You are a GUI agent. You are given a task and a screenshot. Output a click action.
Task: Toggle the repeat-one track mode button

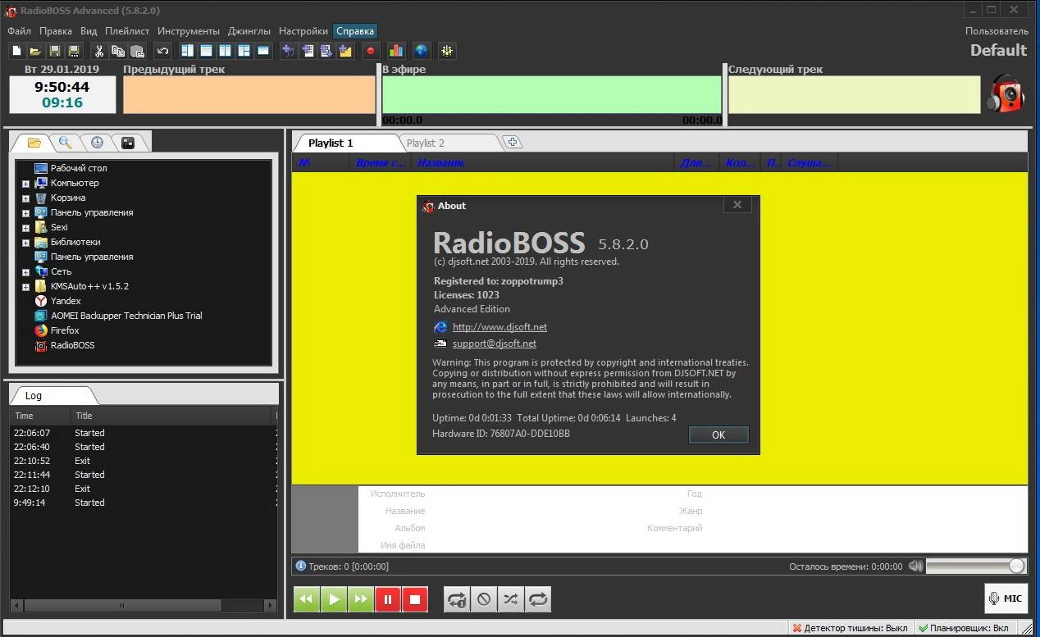(x=457, y=599)
